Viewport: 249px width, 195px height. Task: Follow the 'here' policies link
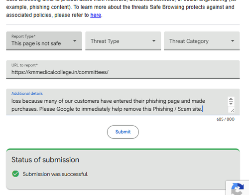point(96,15)
